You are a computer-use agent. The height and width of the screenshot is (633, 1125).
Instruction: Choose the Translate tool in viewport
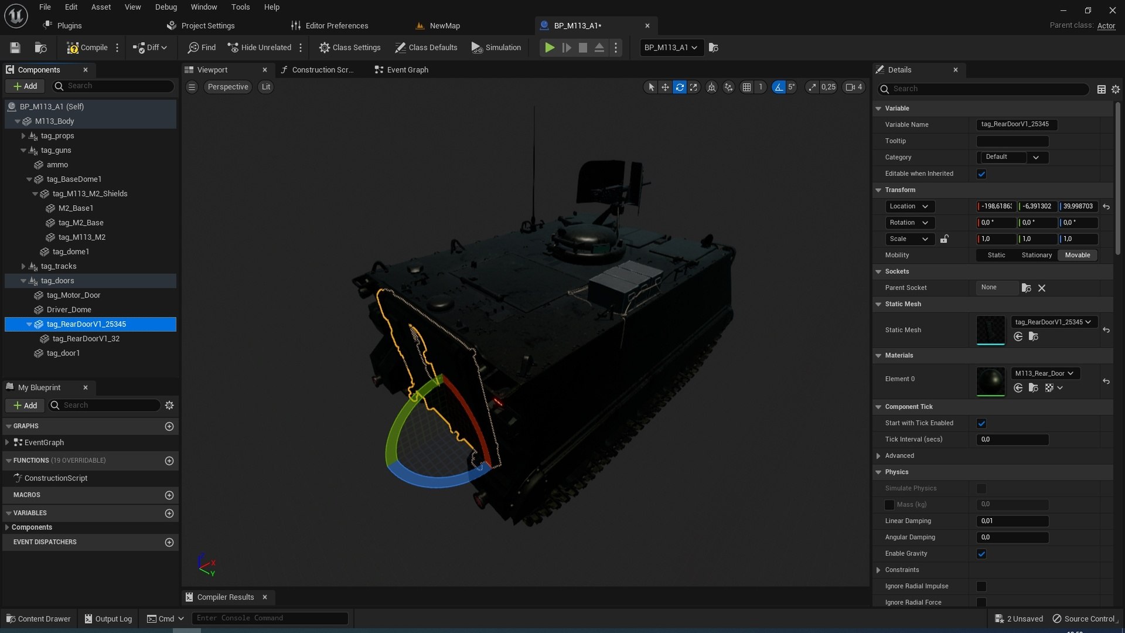tap(665, 87)
